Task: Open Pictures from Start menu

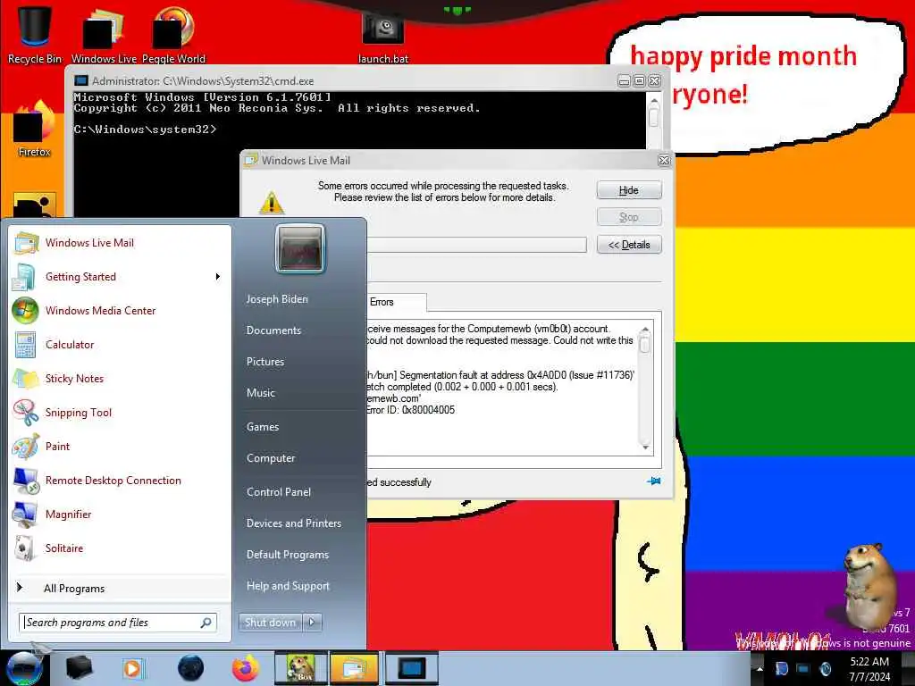Action: [265, 362]
